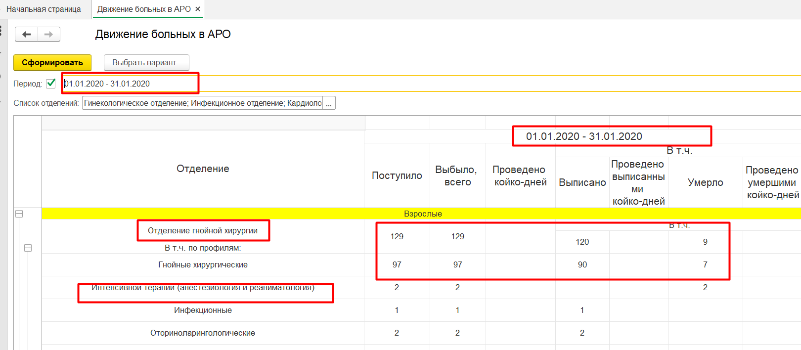
Task: Open Выбрать вариант options
Action: click(x=146, y=63)
